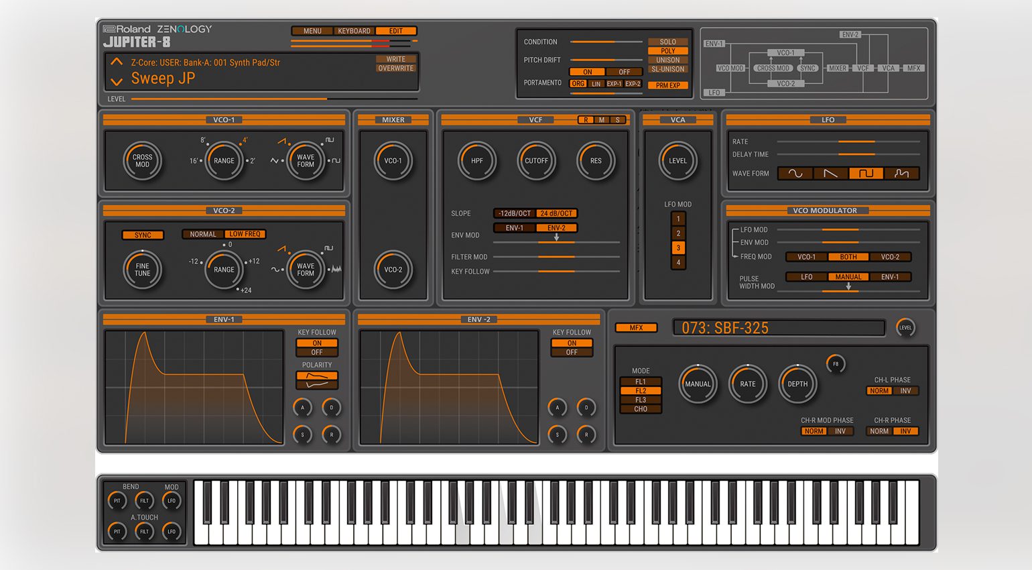This screenshot has width=1032, height=570.
Task: Select -12dB/OCT filter slope
Action: point(515,213)
